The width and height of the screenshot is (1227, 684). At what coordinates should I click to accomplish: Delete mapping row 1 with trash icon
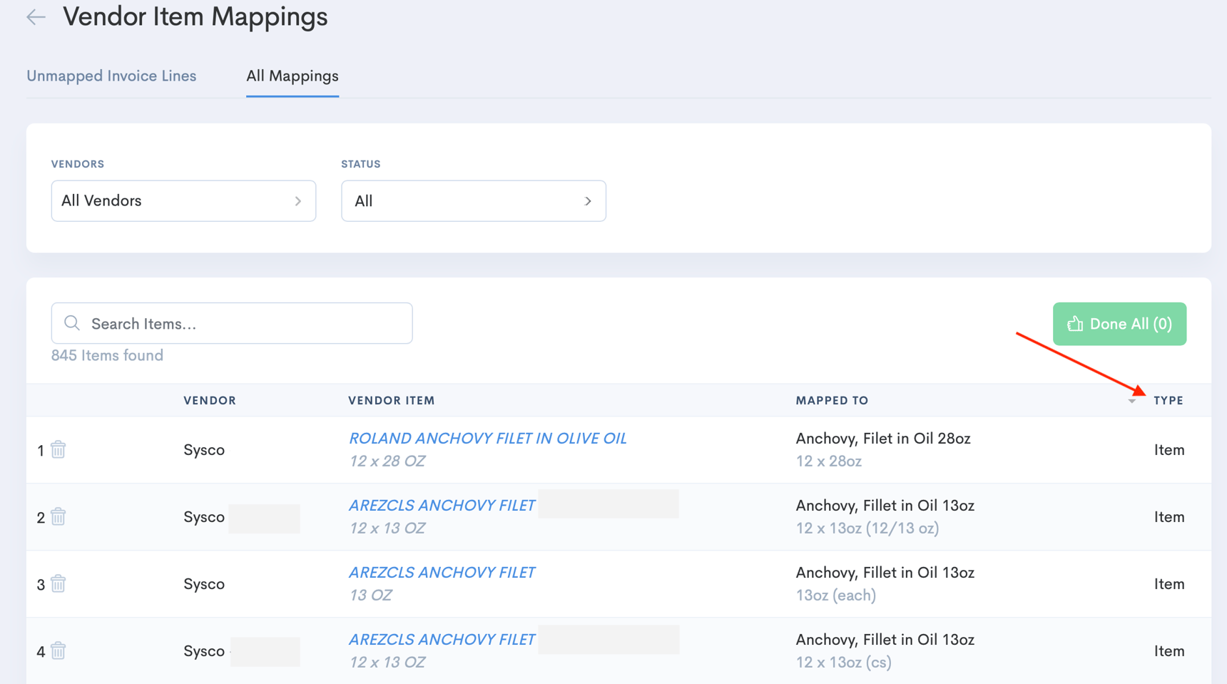pyautogui.click(x=58, y=449)
